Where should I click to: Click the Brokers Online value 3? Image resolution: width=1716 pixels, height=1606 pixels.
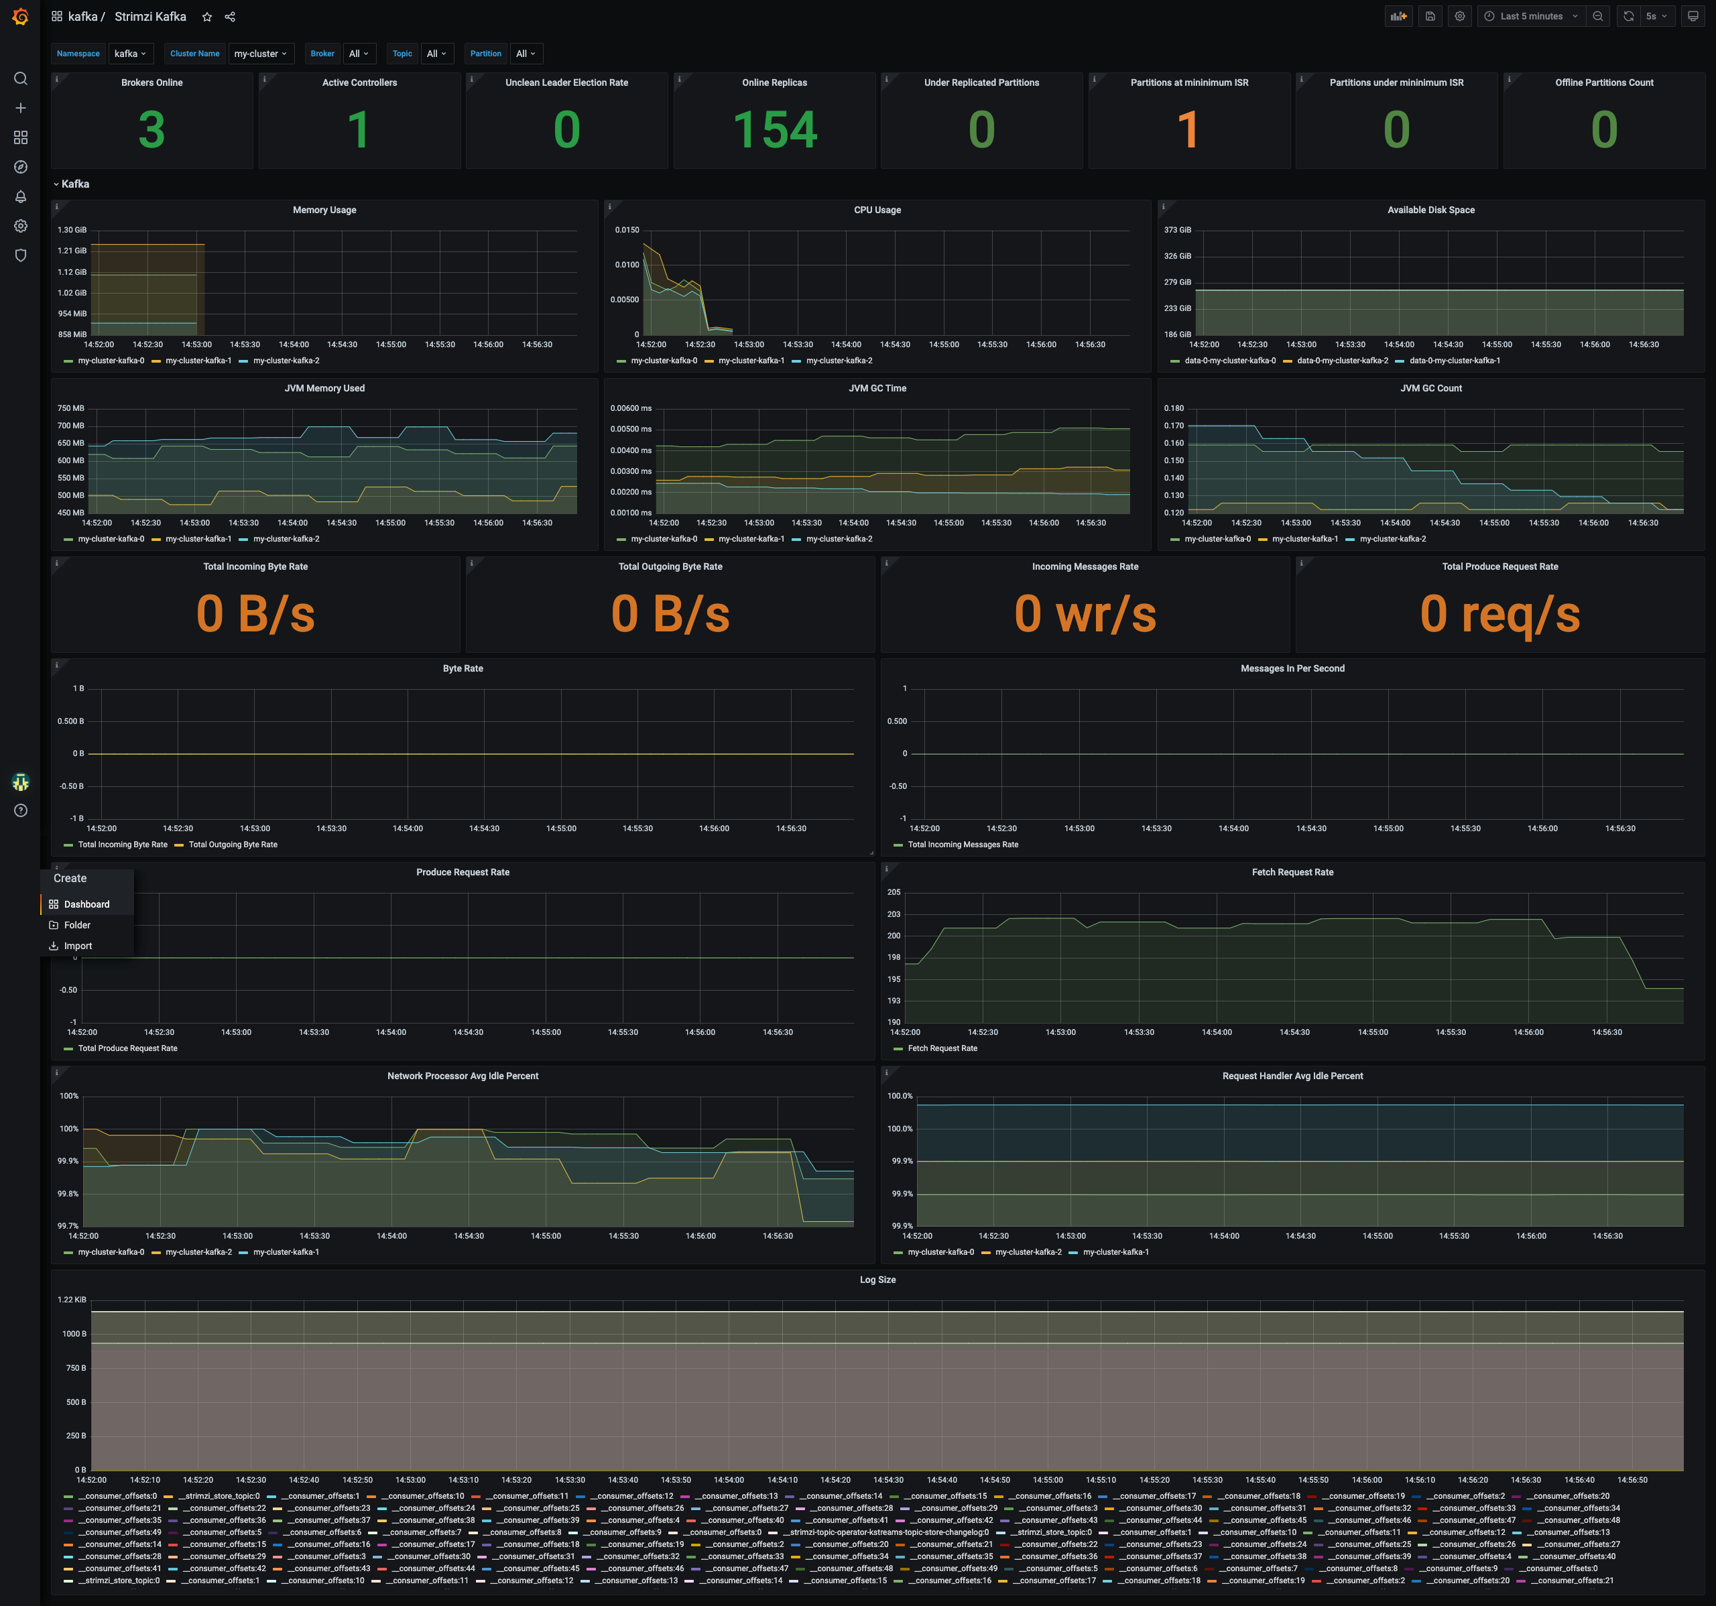(152, 129)
